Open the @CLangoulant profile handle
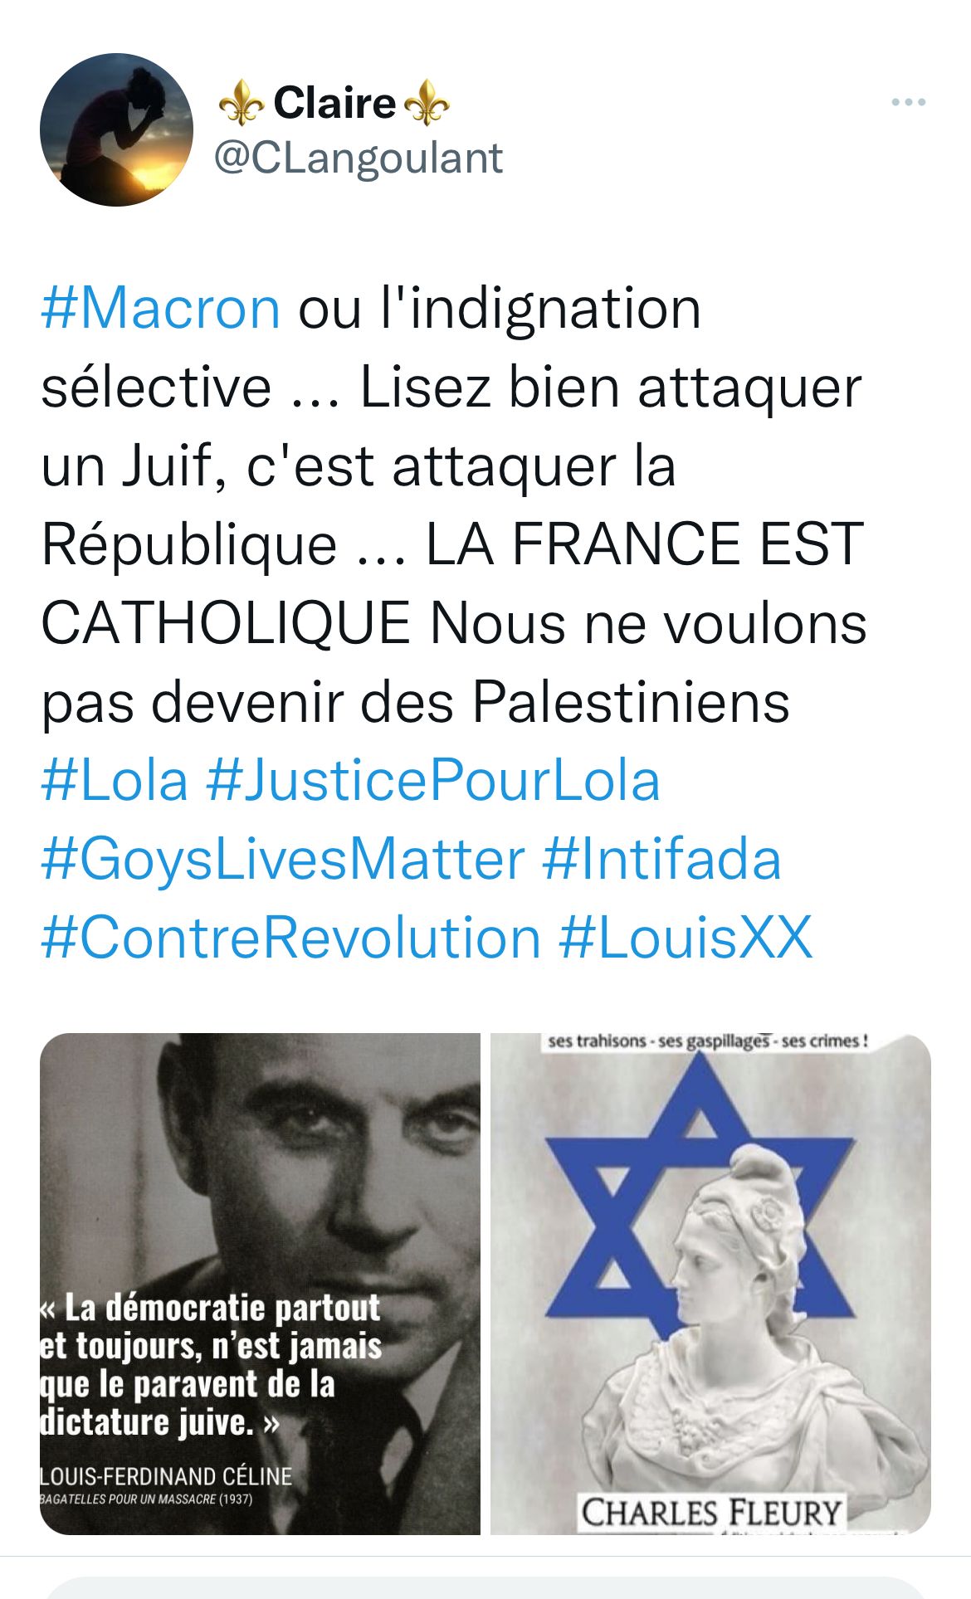 coord(359,158)
